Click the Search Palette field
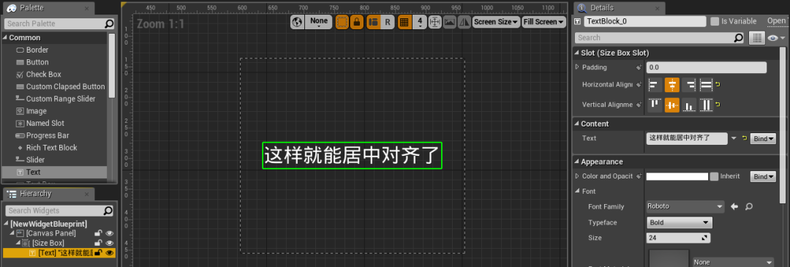Screen dimensions: 790x267 coord(59,23)
